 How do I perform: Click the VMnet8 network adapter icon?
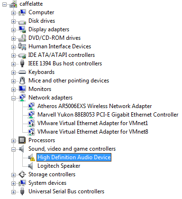pyautogui.click(x=31, y=132)
